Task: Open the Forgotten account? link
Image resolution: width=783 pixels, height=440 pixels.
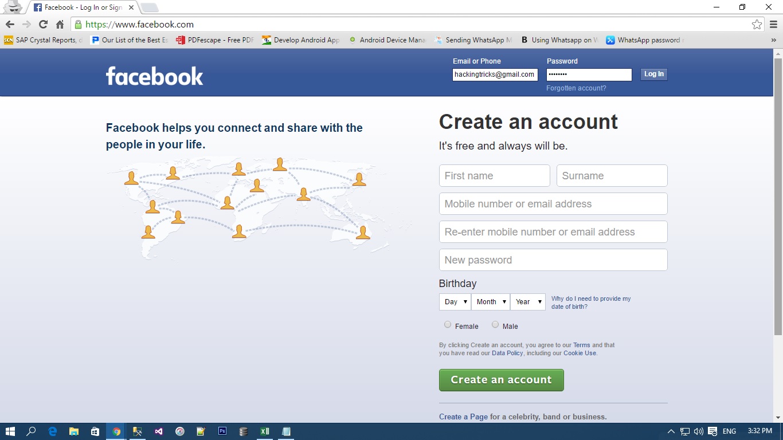Action: click(576, 88)
